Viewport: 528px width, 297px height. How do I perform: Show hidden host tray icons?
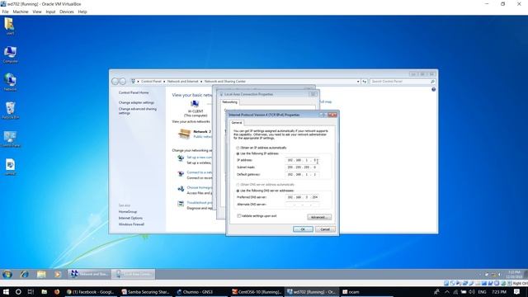pyautogui.click(x=447, y=292)
